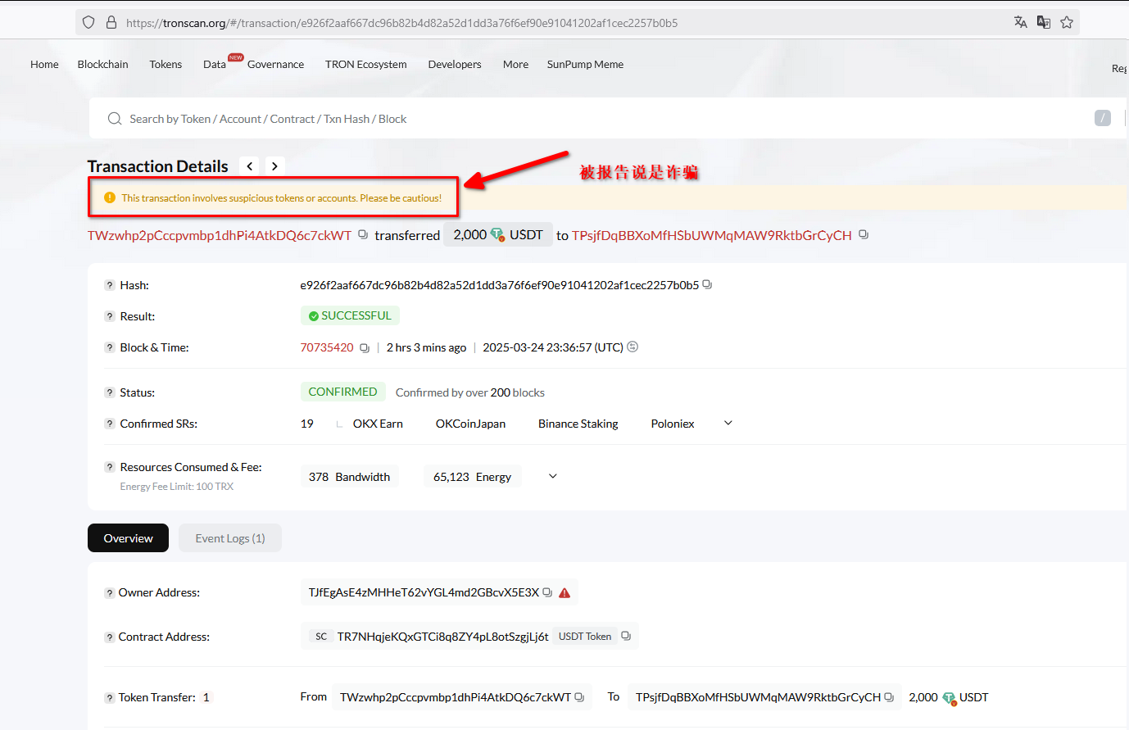Image resolution: width=1129 pixels, height=730 pixels.
Task: Toggle time format icon next to UTC
Action: click(633, 347)
